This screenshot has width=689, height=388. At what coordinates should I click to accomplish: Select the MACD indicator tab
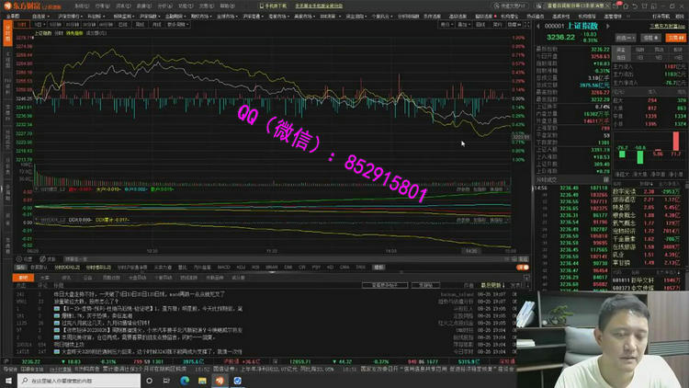coord(223,267)
